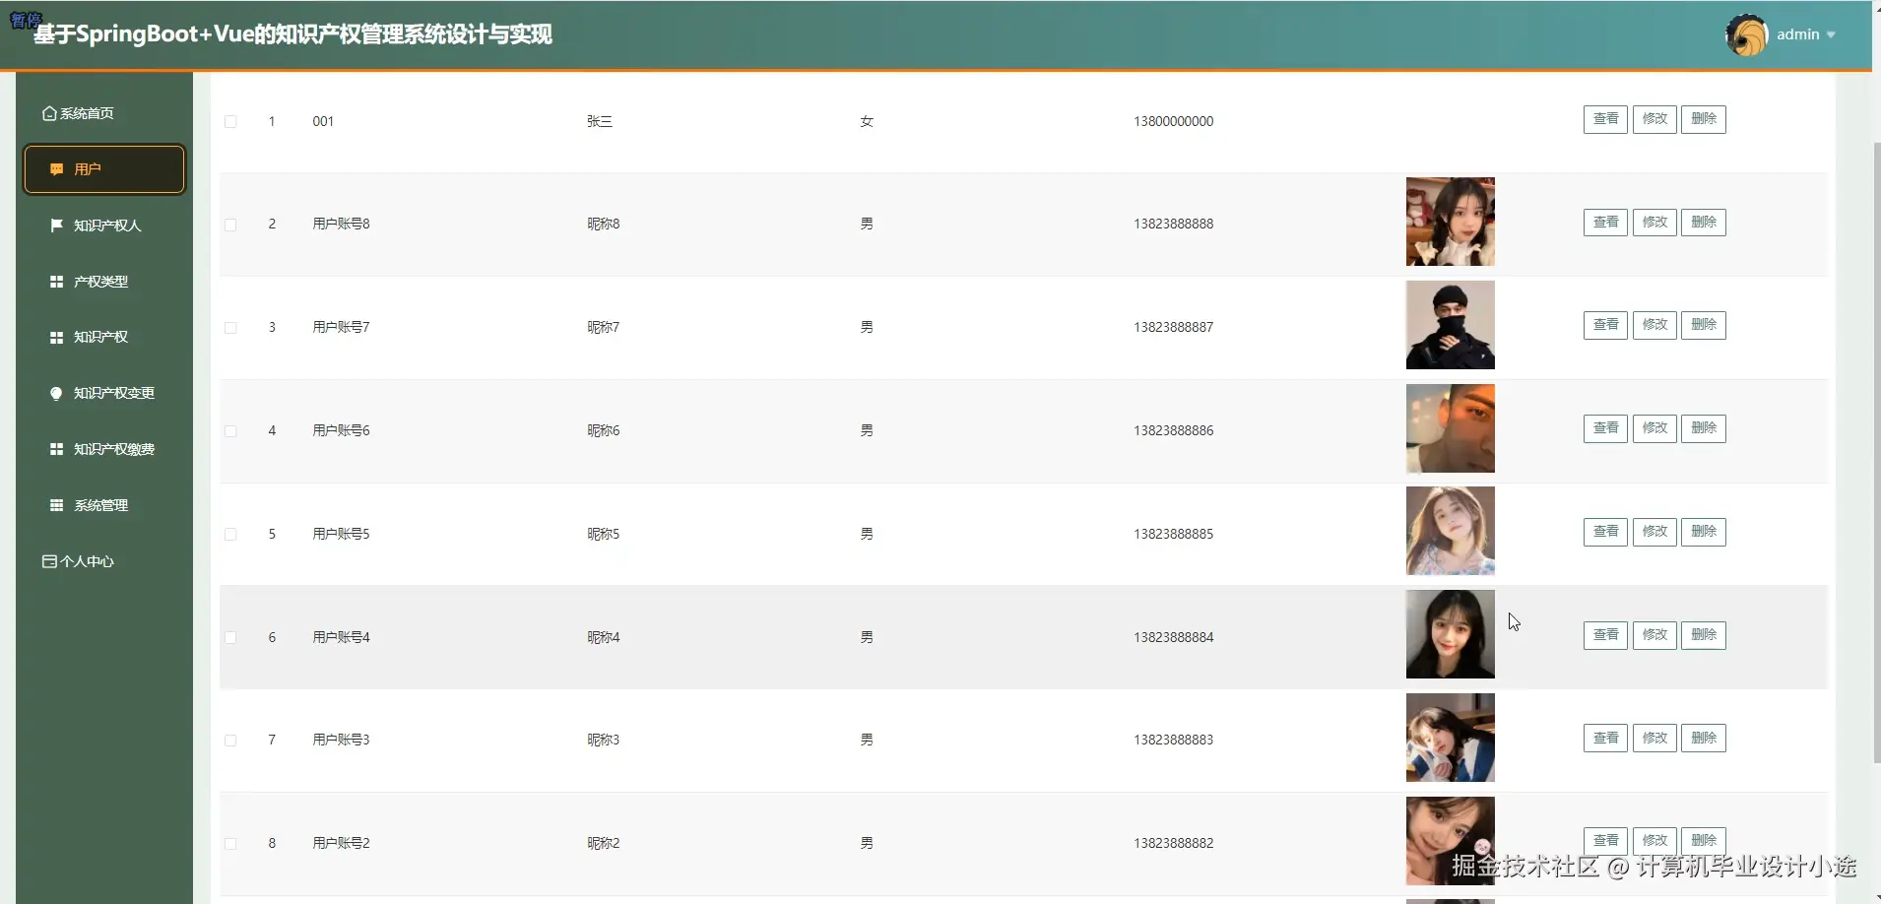Click avatar thumbnail of 用户账号5

point(1451,531)
